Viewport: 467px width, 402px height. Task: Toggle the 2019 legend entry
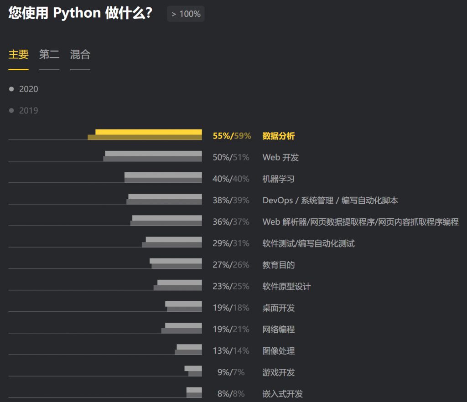(x=24, y=110)
